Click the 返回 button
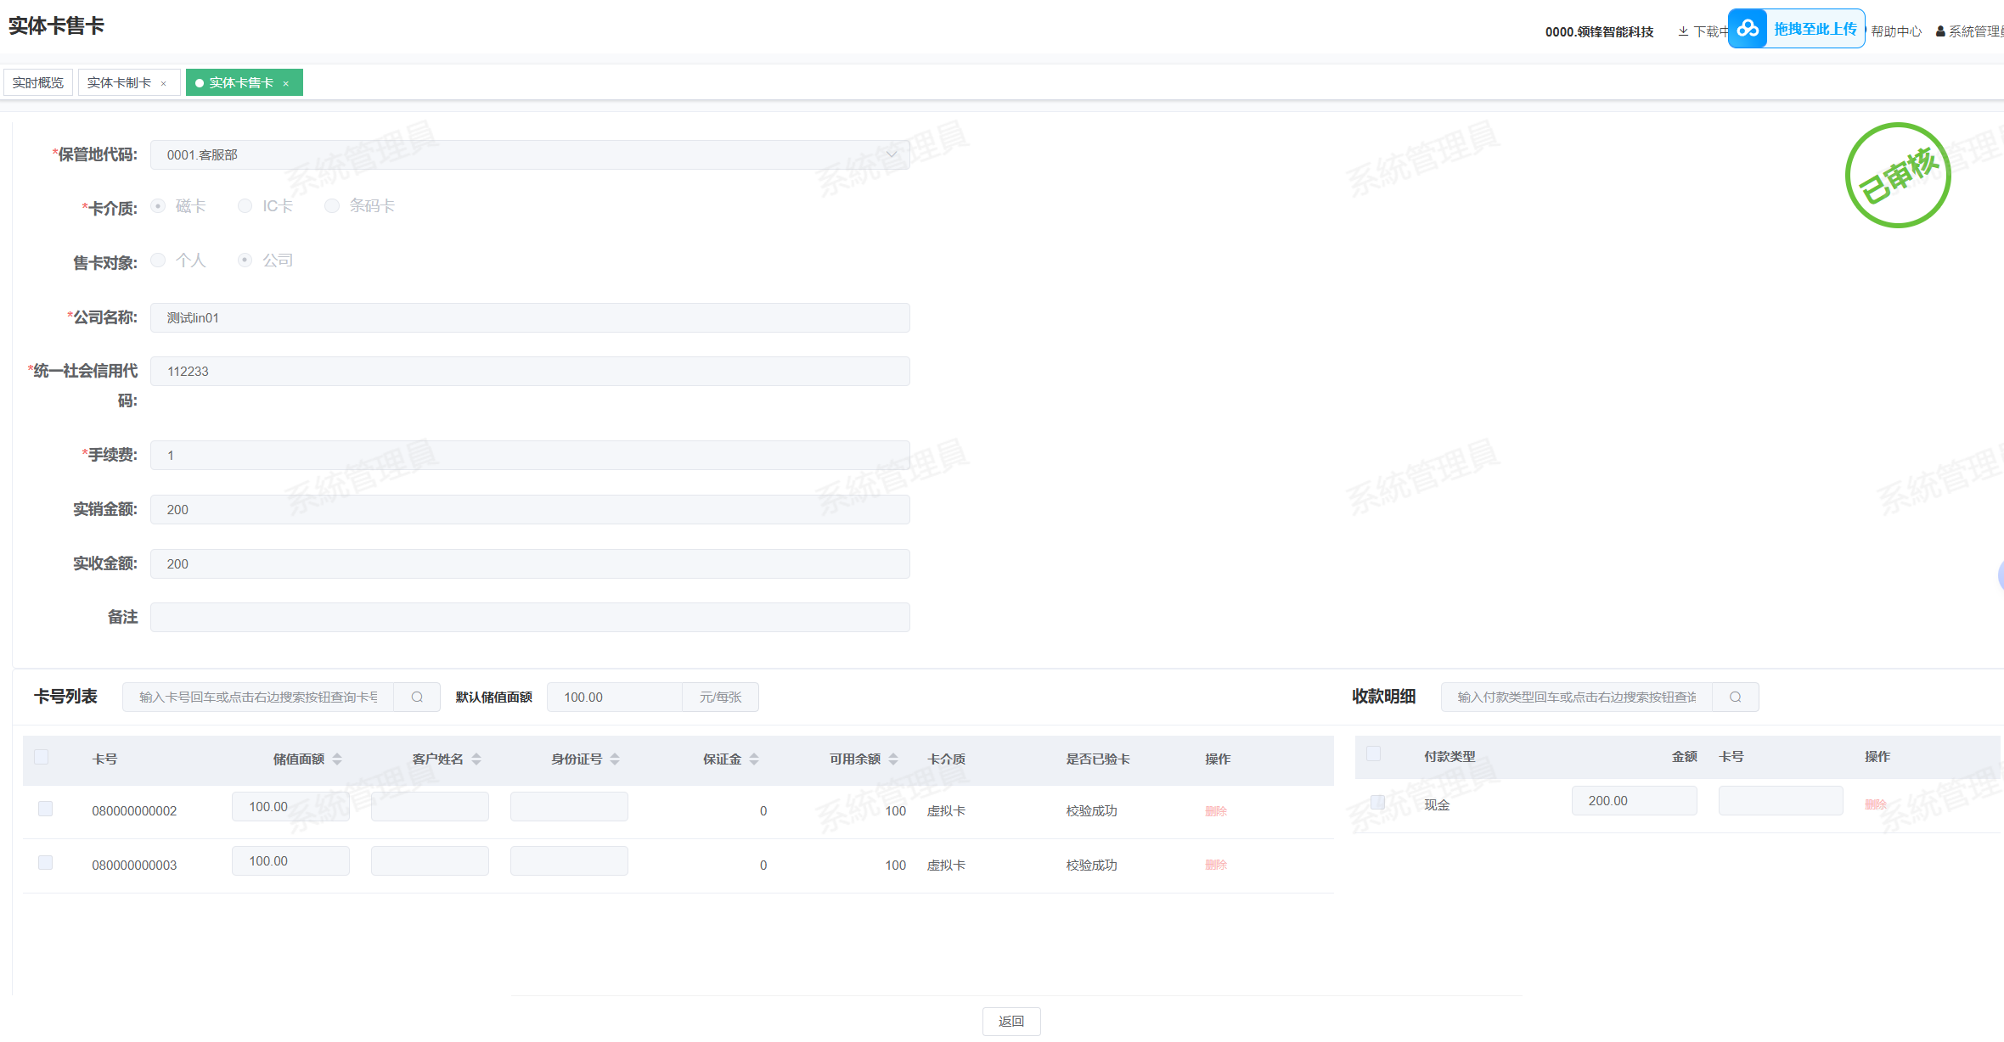This screenshot has width=2004, height=1042. 1010,1021
